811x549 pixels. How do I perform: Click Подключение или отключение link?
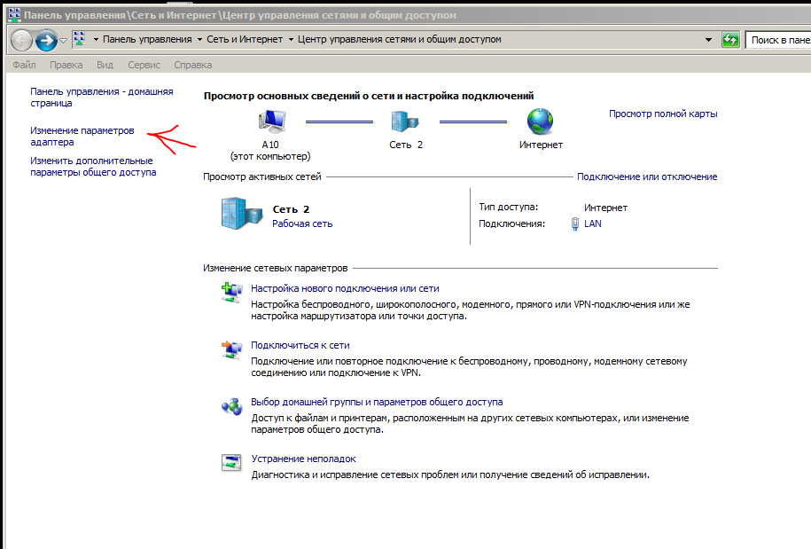coord(647,176)
